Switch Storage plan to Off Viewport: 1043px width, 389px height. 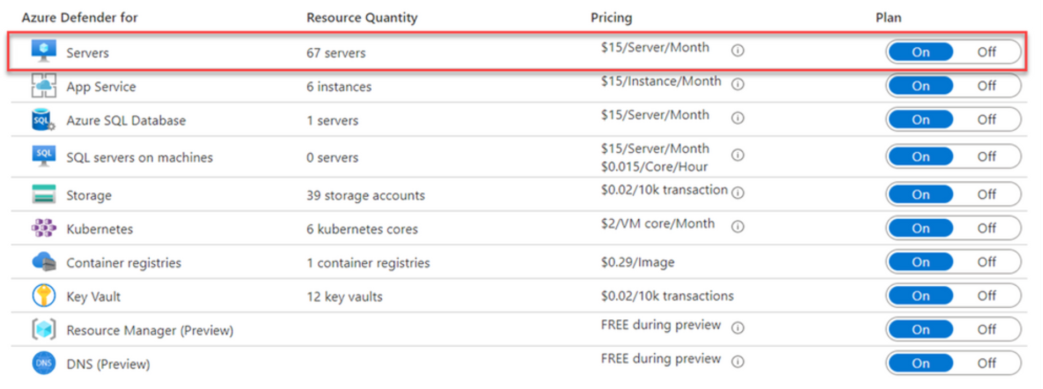[986, 194]
